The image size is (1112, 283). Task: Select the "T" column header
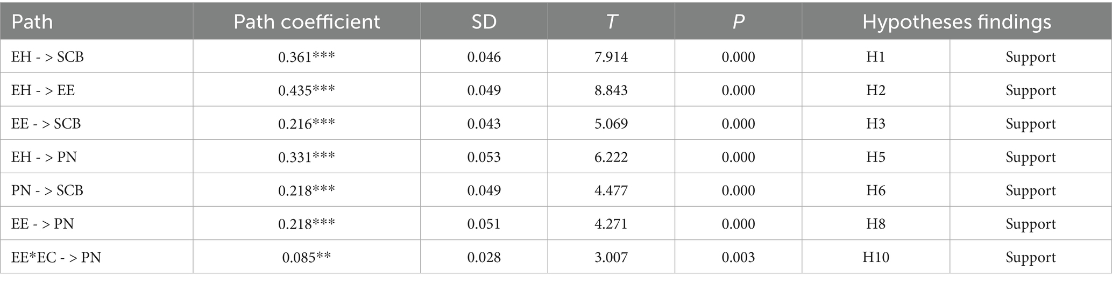(x=611, y=22)
